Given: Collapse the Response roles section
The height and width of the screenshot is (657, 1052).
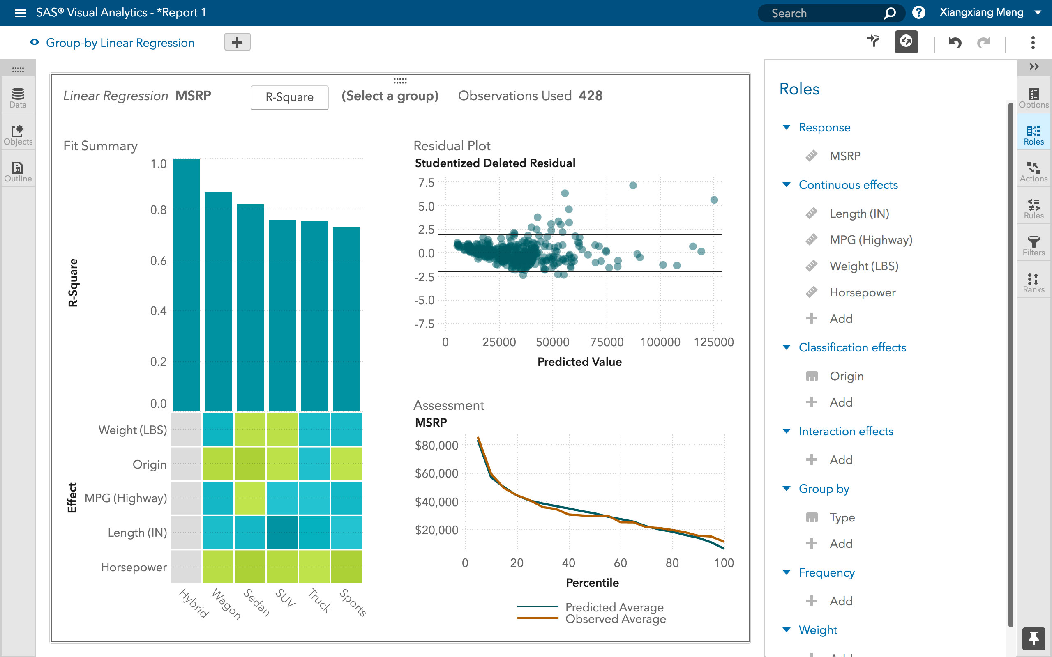Looking at the screenshot, I should (787, 127).
